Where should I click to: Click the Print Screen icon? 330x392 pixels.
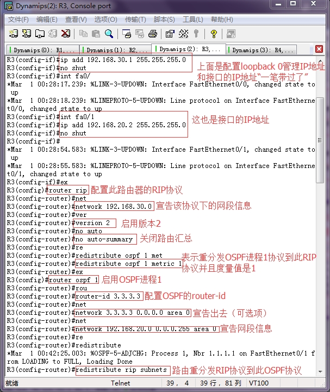point(127,34)
